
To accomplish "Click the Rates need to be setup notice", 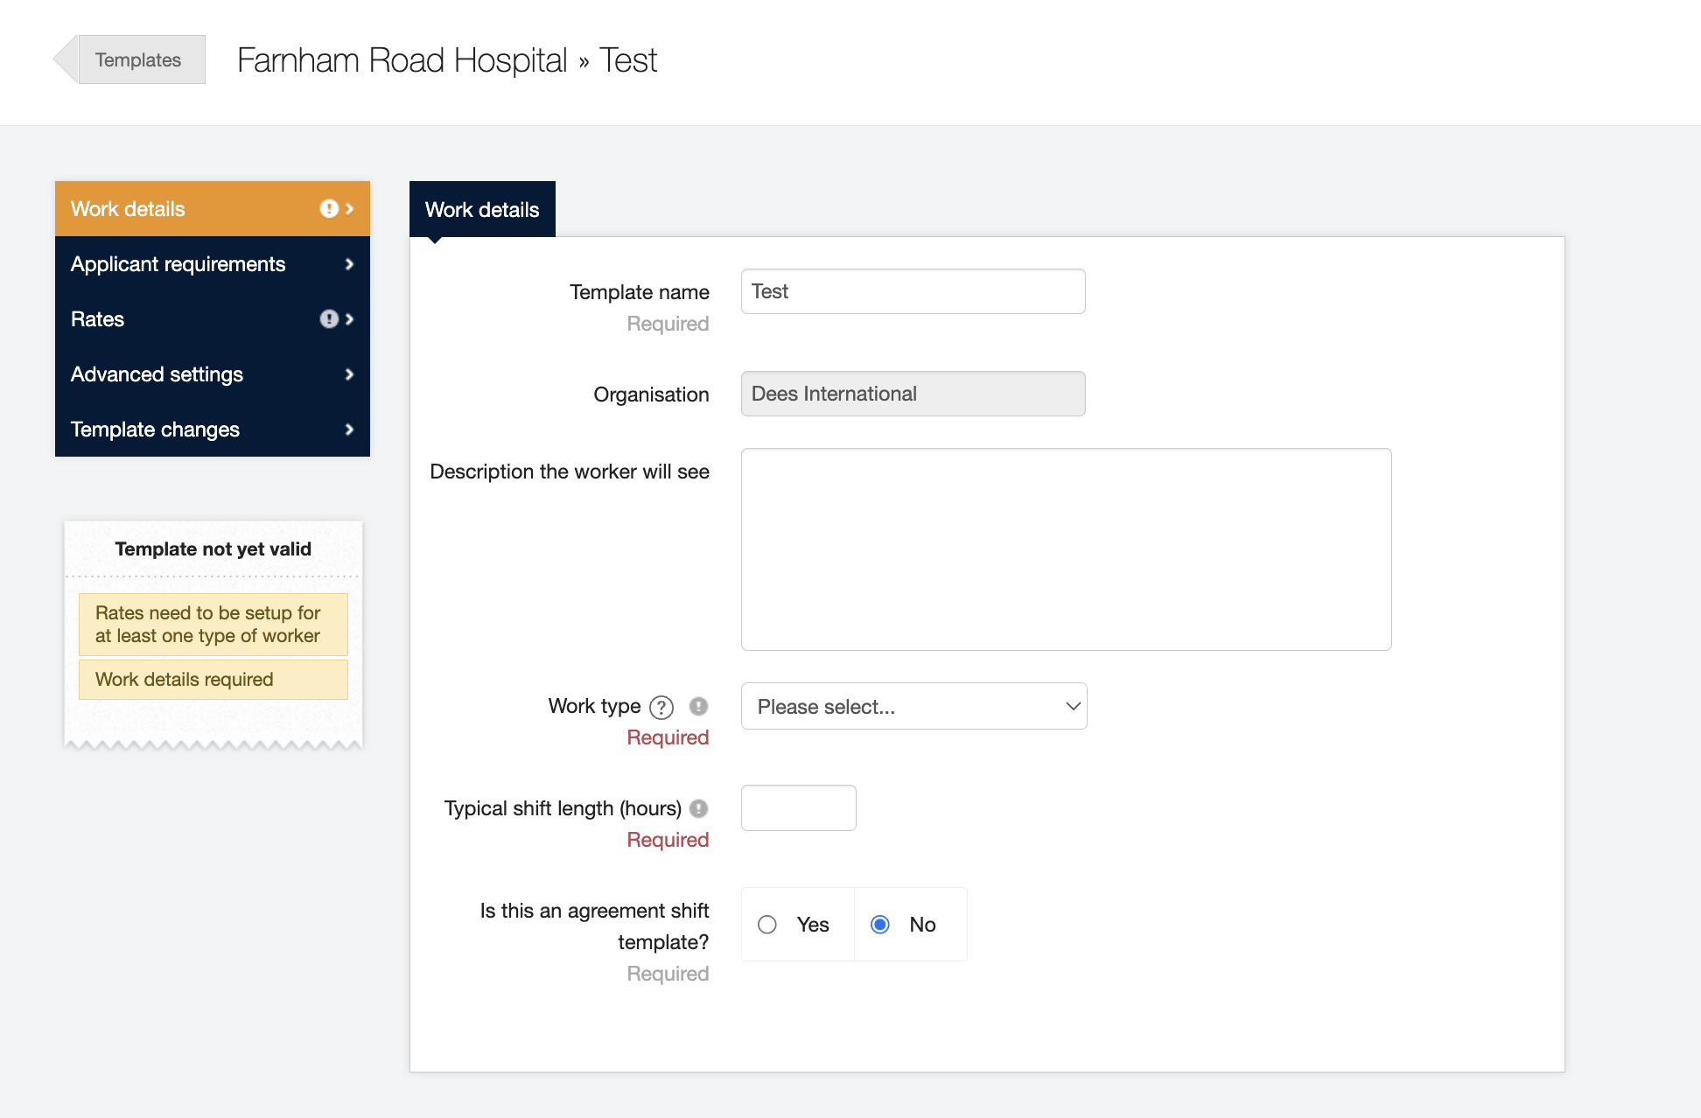I will tap(213, 625).
